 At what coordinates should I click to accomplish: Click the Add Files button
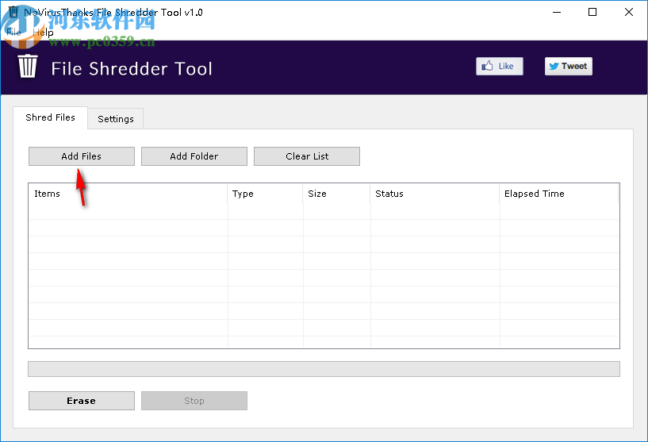click(x=82, y=156)
